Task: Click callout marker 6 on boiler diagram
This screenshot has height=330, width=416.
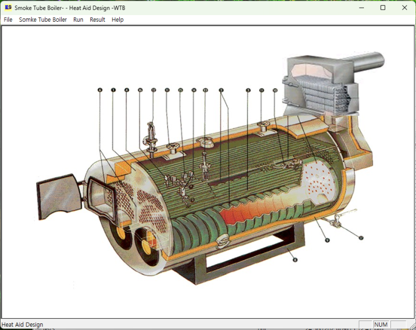Action: point(100,90)
